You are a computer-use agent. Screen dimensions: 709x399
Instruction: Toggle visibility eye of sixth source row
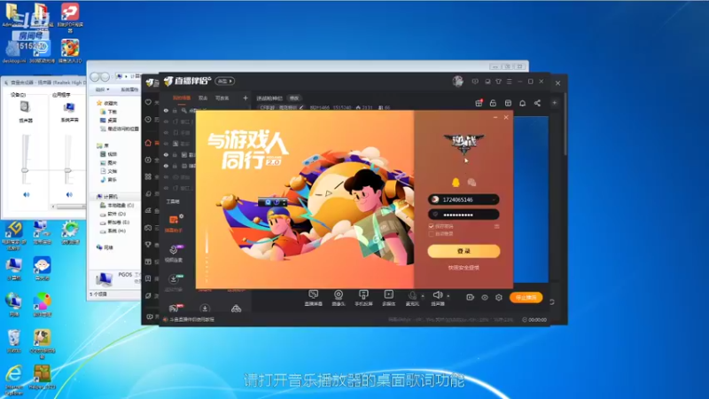point(166,166)
